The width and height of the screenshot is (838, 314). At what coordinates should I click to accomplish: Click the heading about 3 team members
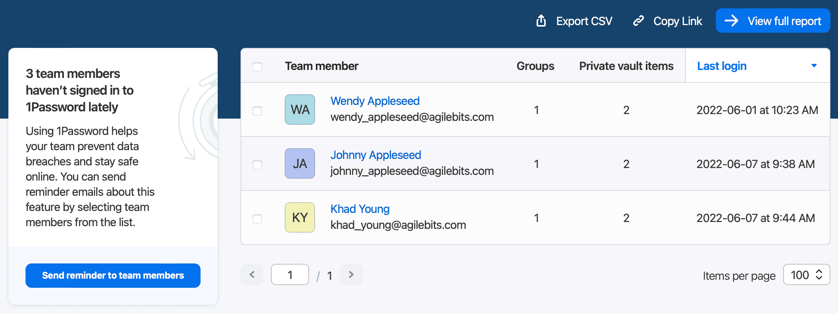pos(80,90)
